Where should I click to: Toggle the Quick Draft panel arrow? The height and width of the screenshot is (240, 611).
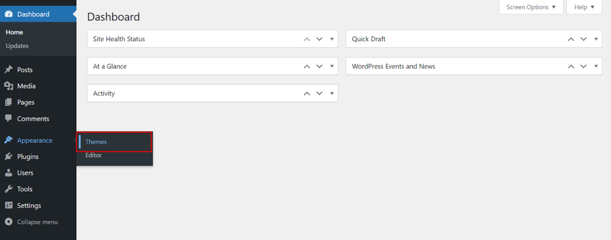point(597,39)
